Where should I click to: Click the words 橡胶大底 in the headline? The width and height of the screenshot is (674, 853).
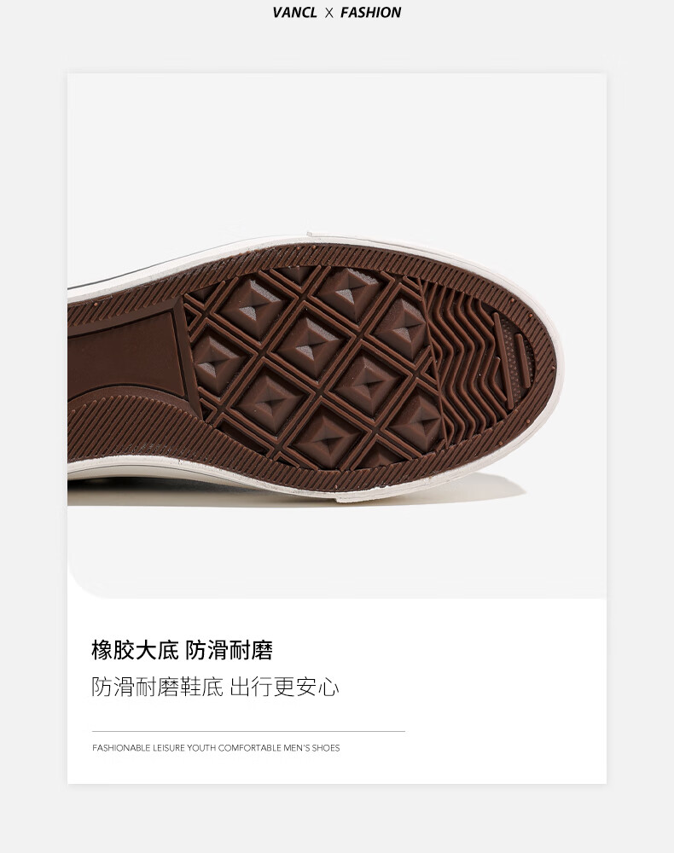coord(135,650)
